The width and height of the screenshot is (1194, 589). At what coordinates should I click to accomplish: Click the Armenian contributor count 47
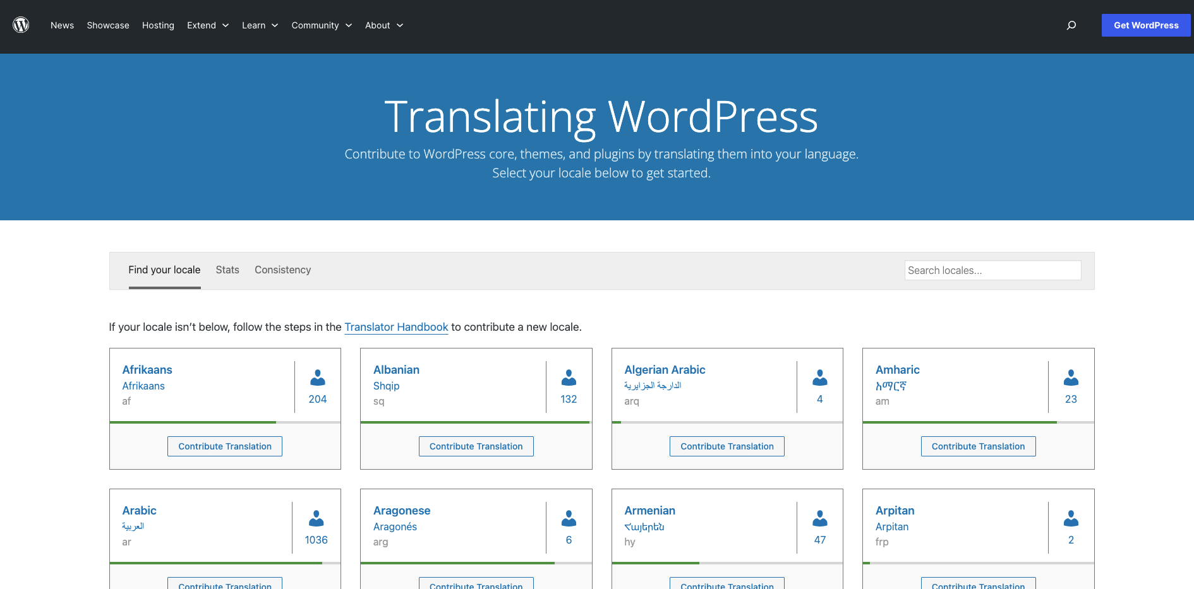pyautogui.click(x=820, y=540)
